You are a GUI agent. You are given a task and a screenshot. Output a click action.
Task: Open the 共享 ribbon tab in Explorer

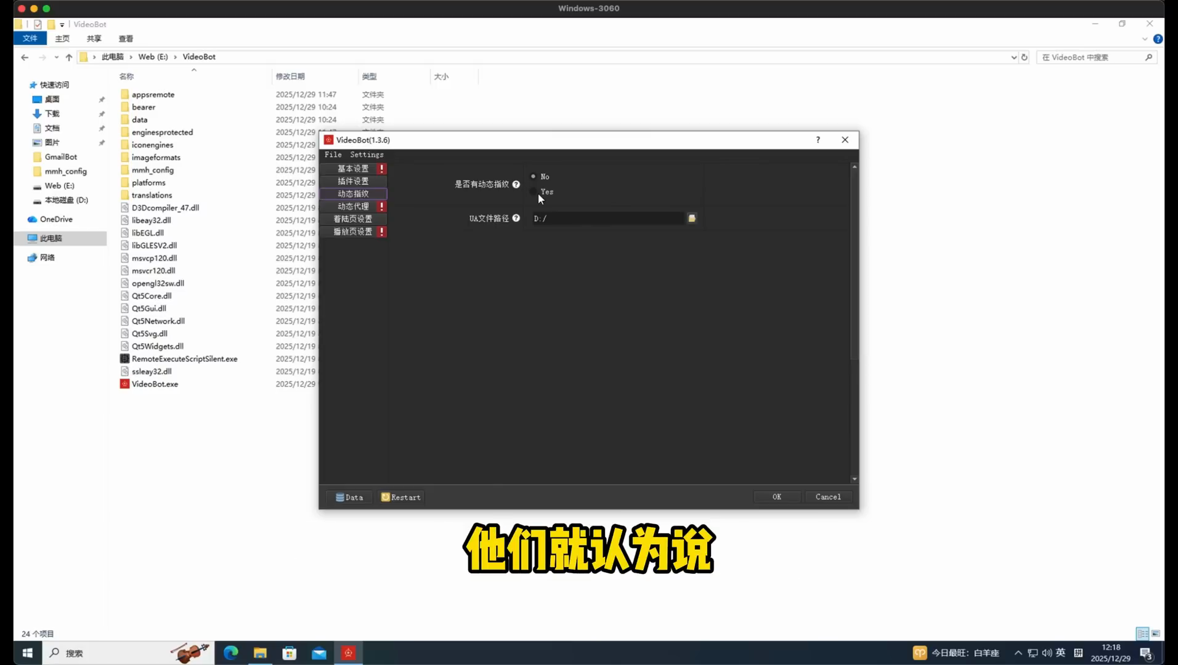[x=94, y=38]
